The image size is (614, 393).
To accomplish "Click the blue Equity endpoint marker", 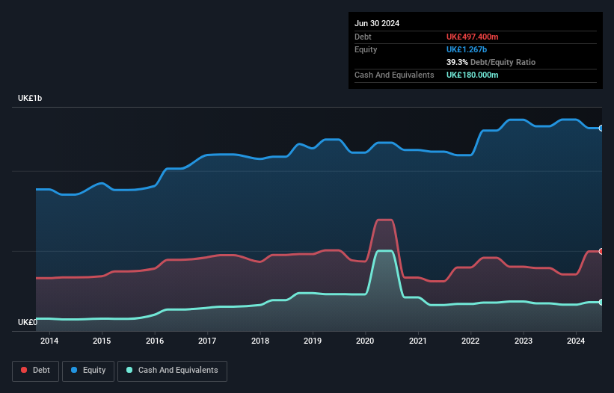I will [x=601, y=129].
